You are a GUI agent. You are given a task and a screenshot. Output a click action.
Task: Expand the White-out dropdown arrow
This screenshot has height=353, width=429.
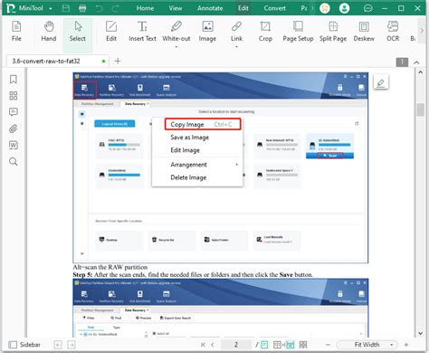tap(176, 47)
